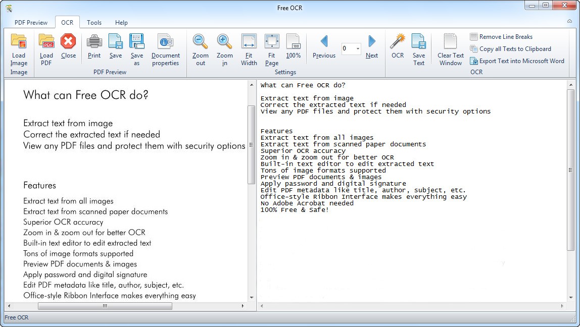
Task: Maximize the Free OCR window
Action: click(x=545, y=5)
